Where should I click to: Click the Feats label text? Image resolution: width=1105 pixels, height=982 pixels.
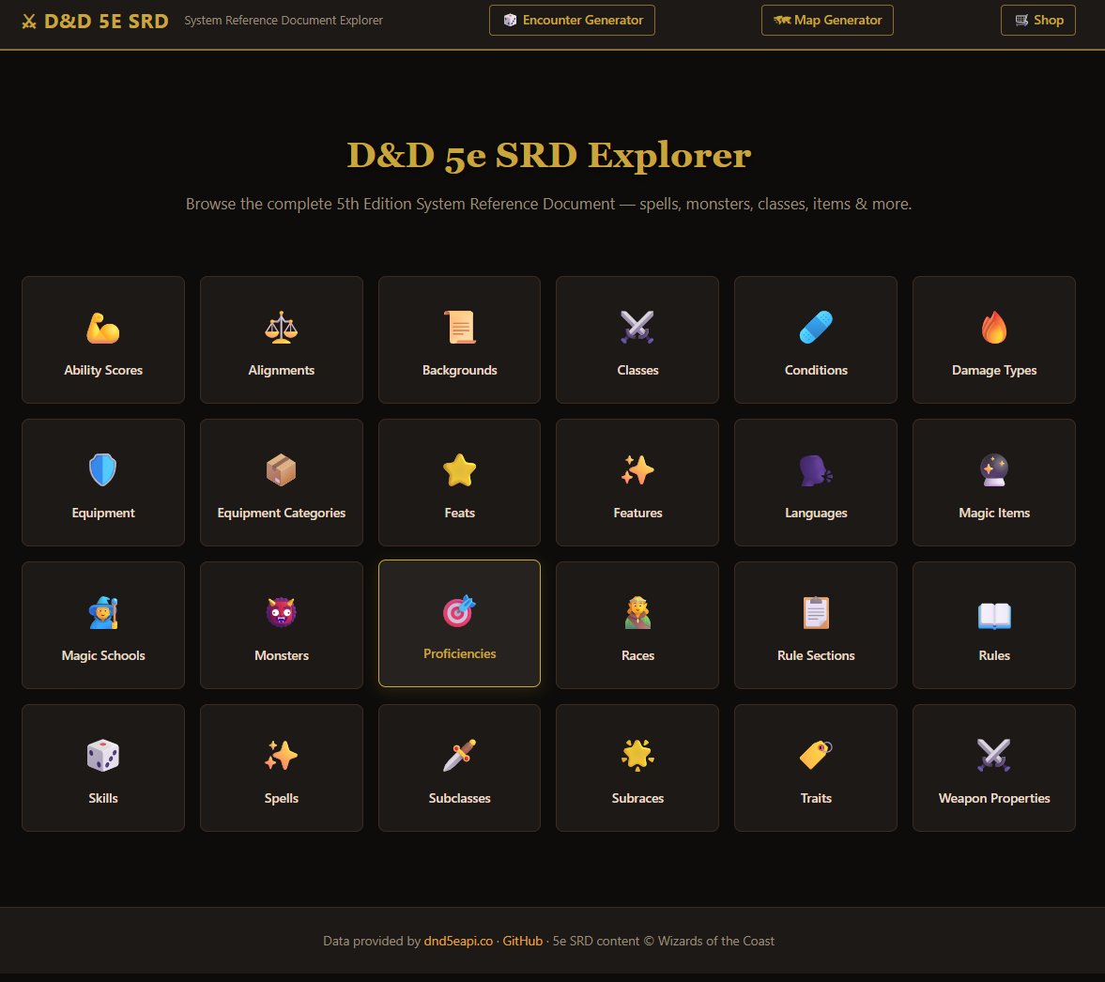pos(459,513)
